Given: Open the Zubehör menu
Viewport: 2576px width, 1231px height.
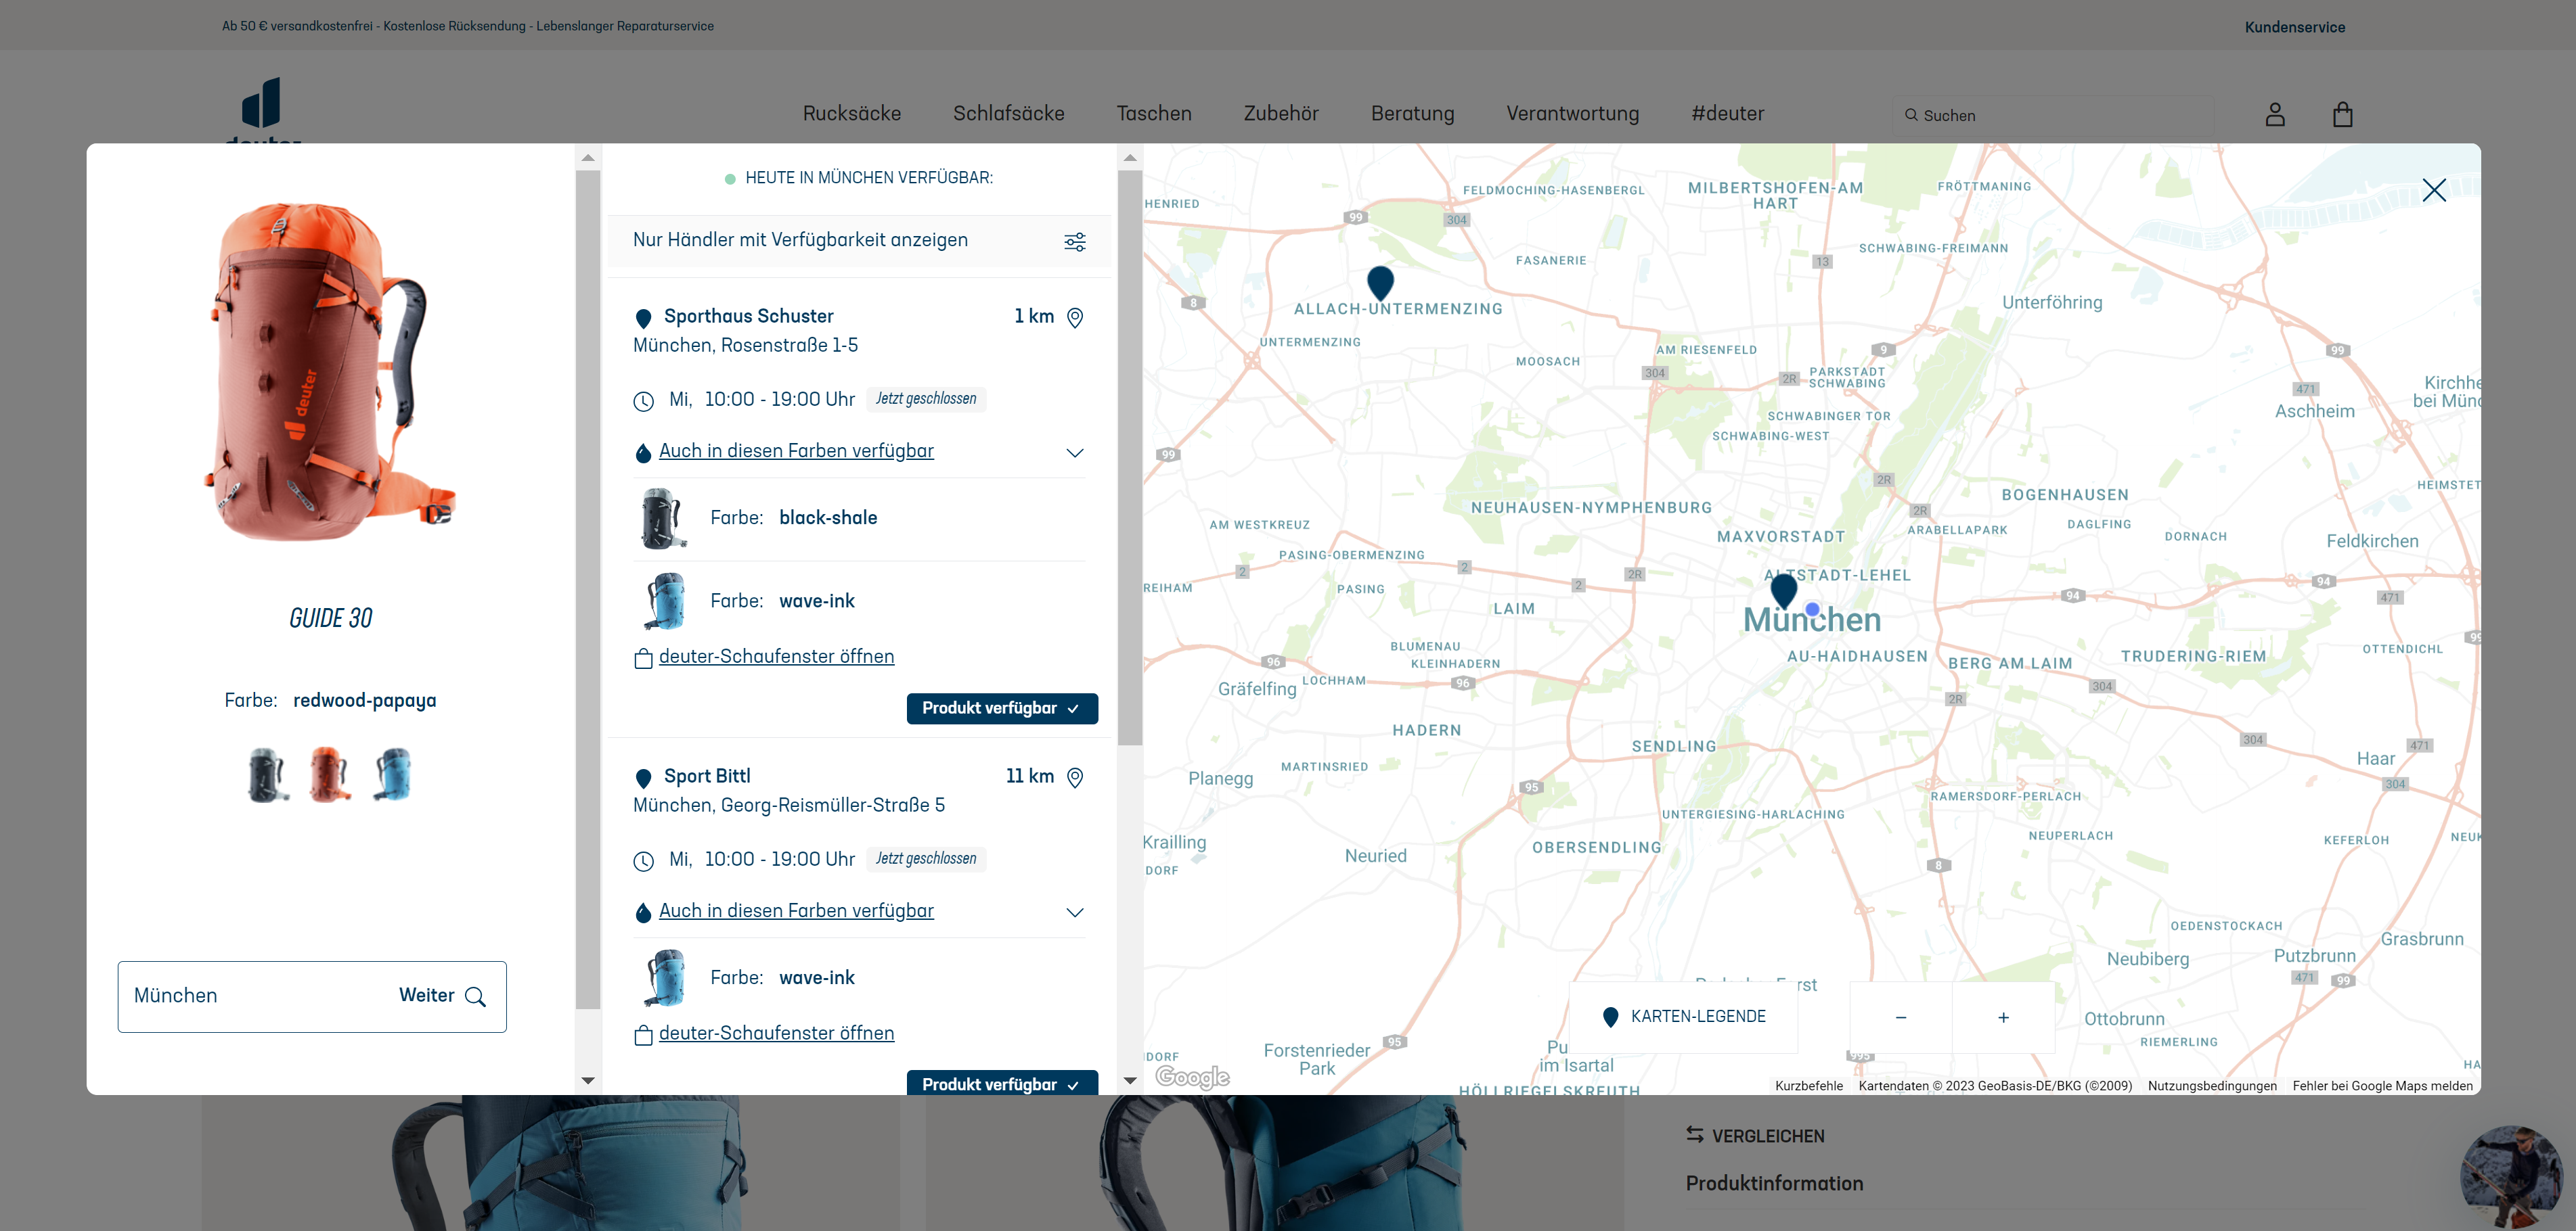Looking at the screenshot, I should 1281,114.
